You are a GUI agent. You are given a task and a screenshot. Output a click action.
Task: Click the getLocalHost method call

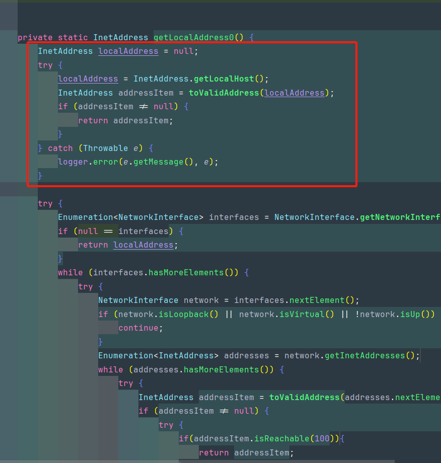point(224,79)
